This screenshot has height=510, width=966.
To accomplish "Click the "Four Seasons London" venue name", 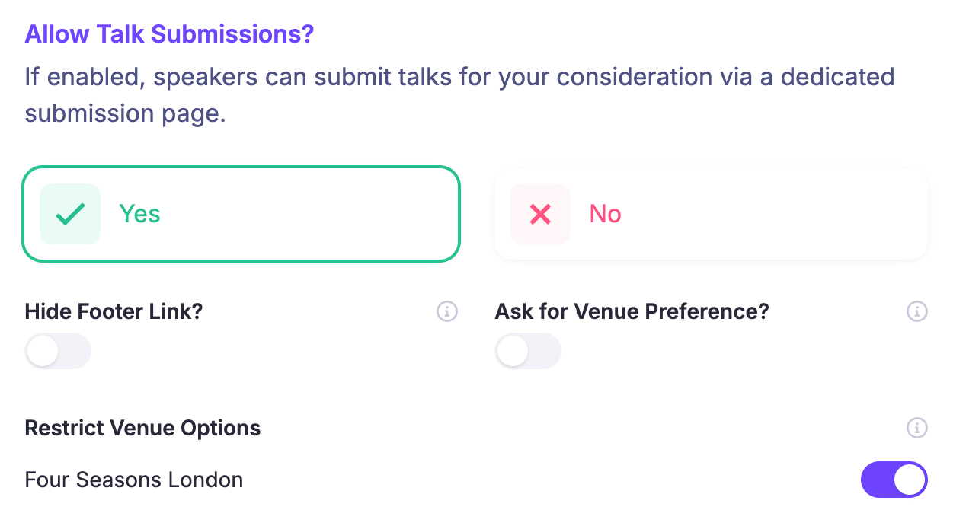I will click(x=134, y=480).
